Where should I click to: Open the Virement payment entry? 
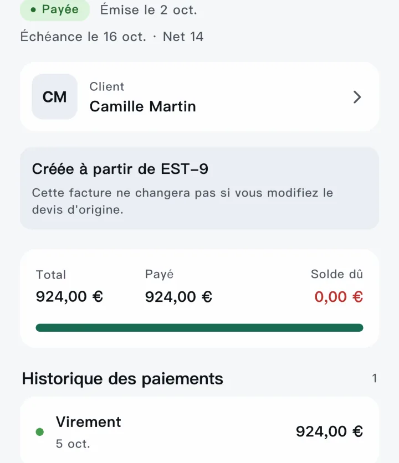199,431
